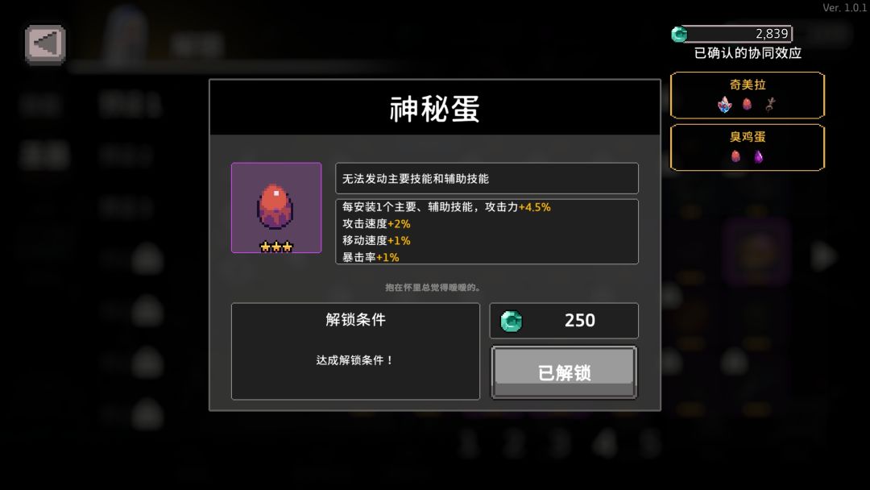This screenshot has width=870, height=490.
Task: Click the lizard icon in 奇美拉
Action: [770, 104]
